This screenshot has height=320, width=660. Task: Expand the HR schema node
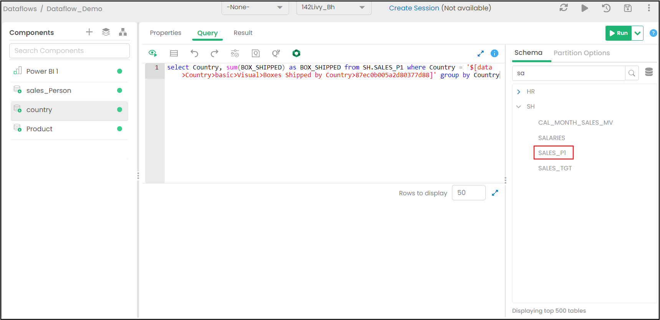[519, 92]
